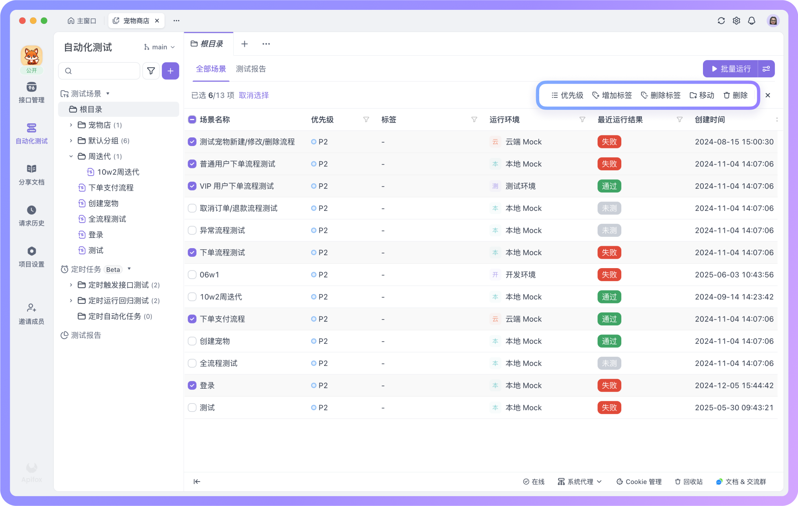Click the 批量运行 button
Screen dimensions: 798x506
pos(730,69)
